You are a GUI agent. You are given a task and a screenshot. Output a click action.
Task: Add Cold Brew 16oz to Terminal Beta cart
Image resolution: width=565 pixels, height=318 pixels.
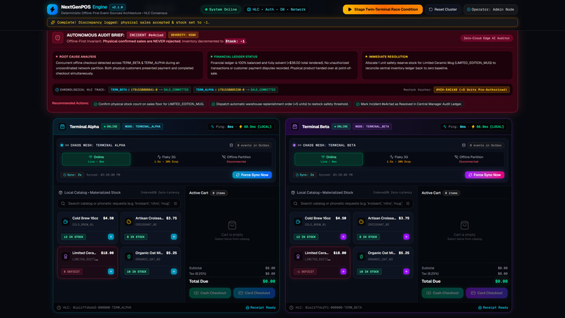coord(343,237)
